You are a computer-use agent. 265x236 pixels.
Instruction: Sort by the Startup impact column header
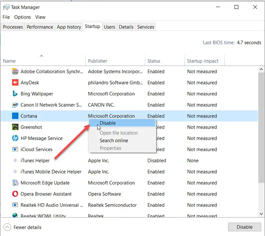[205, 60]
